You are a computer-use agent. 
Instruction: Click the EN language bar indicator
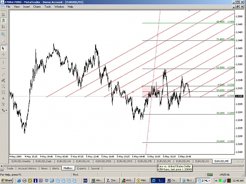pos(85,180)
